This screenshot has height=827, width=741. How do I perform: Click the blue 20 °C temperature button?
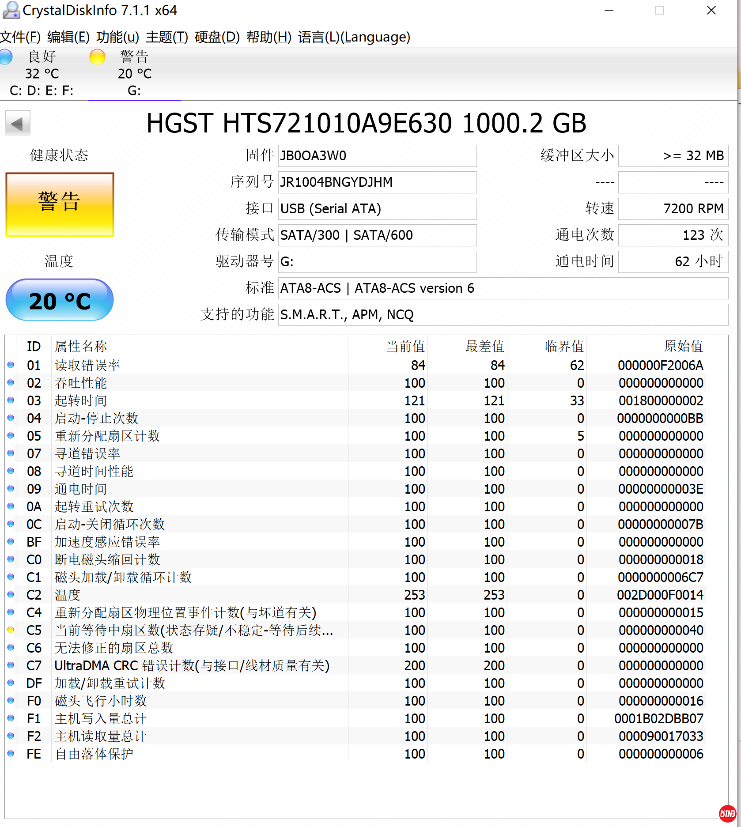click(60, 300)
